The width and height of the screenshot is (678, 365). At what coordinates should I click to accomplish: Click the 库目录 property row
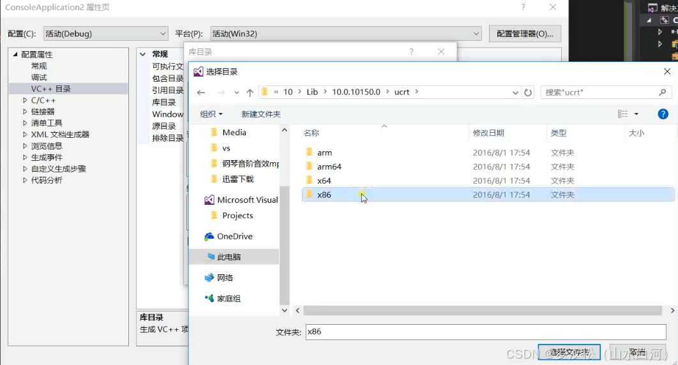coord(164,102)
